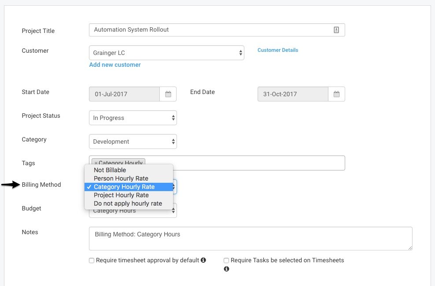435x286 pixels.
Task: Open the Start Date calendar picker
Action: coord(168,94)
